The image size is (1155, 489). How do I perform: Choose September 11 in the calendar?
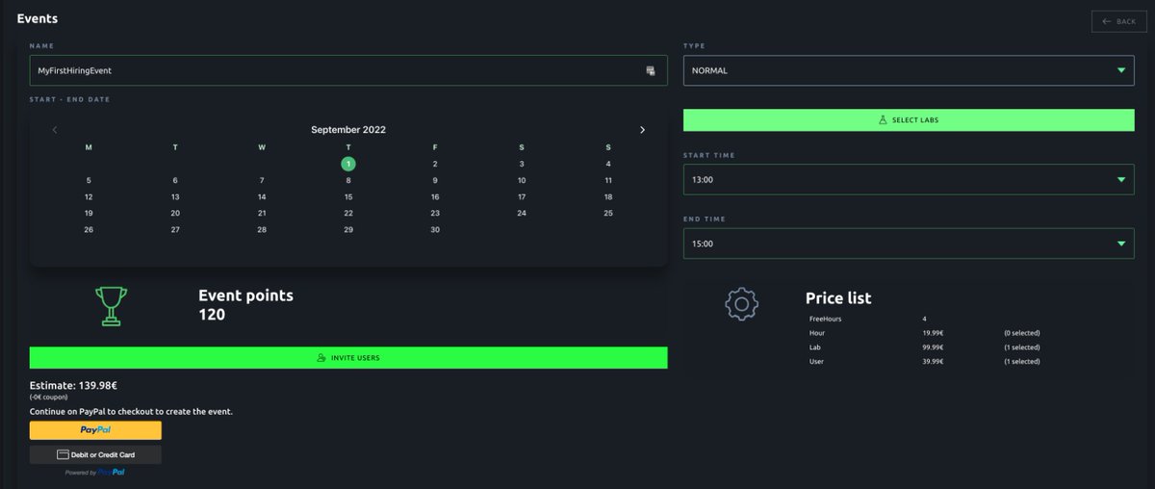(x=608, y=180)
